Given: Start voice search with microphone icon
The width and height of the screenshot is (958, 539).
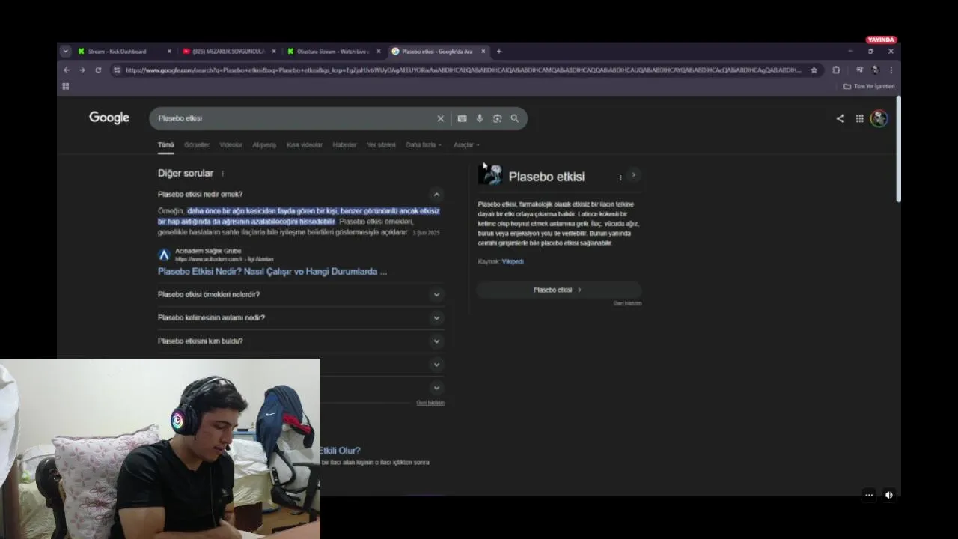Looking at the screenshot, I should (x=480, y=118).
